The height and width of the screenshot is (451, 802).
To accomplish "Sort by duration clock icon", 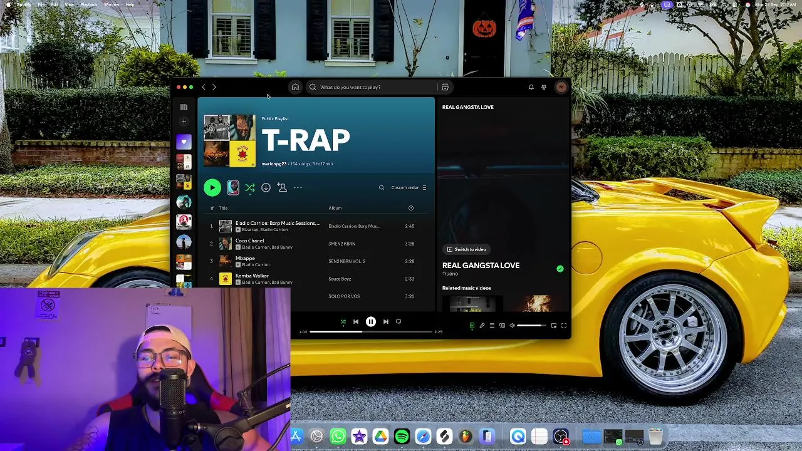I will [411, 208].
